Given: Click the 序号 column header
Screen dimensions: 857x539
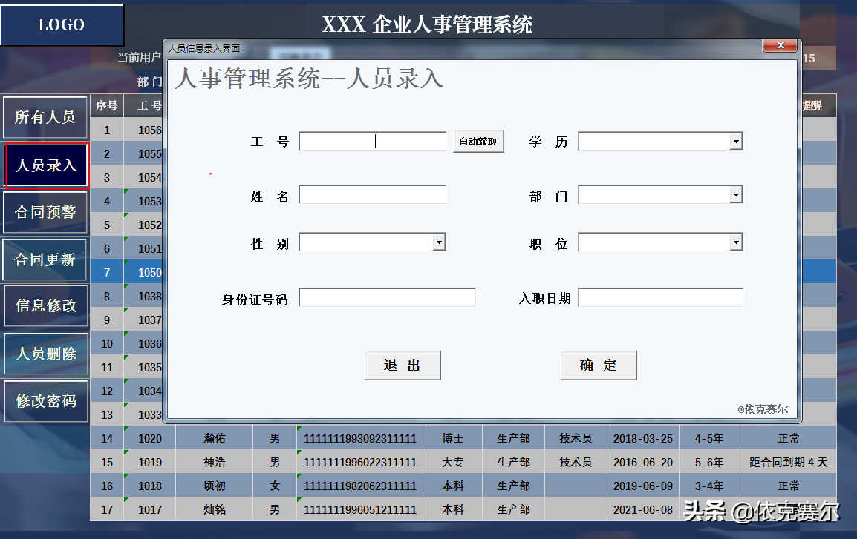Looking at the screenshot, I should coord(107,106).
